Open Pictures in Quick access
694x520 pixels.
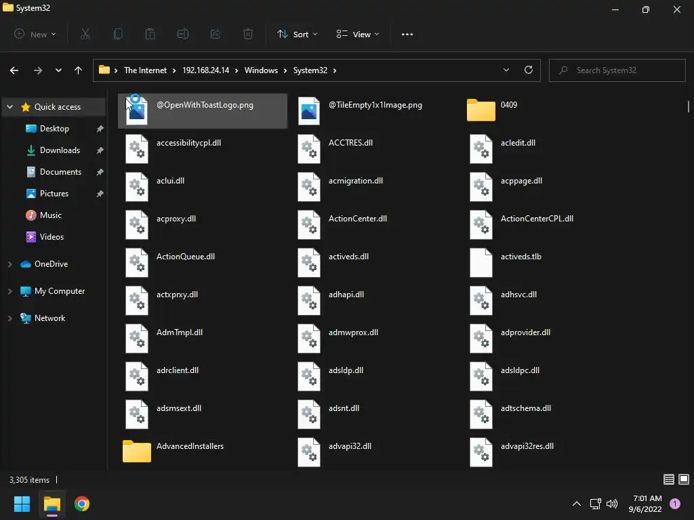point(54,194)
